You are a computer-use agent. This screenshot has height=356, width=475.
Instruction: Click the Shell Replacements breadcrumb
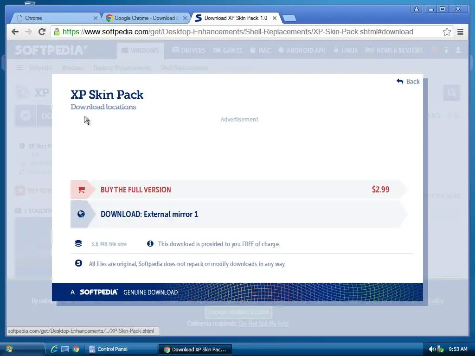coord(185,68)
